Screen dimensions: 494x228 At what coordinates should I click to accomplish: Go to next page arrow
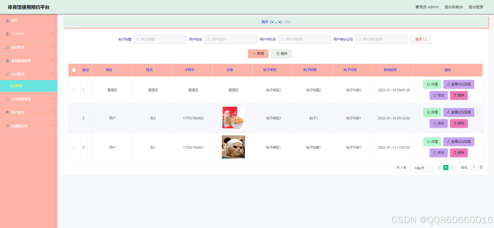[452, 168]
